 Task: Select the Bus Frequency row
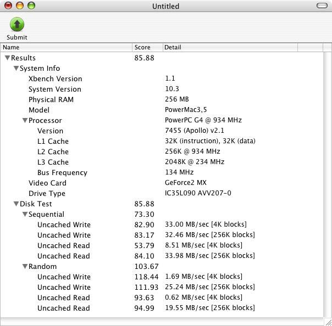pyautogui.click(x=62, y=173)
